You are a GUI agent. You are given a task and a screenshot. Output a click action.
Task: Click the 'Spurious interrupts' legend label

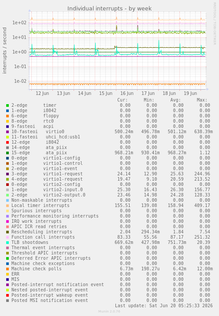click(x=37, y=211)
